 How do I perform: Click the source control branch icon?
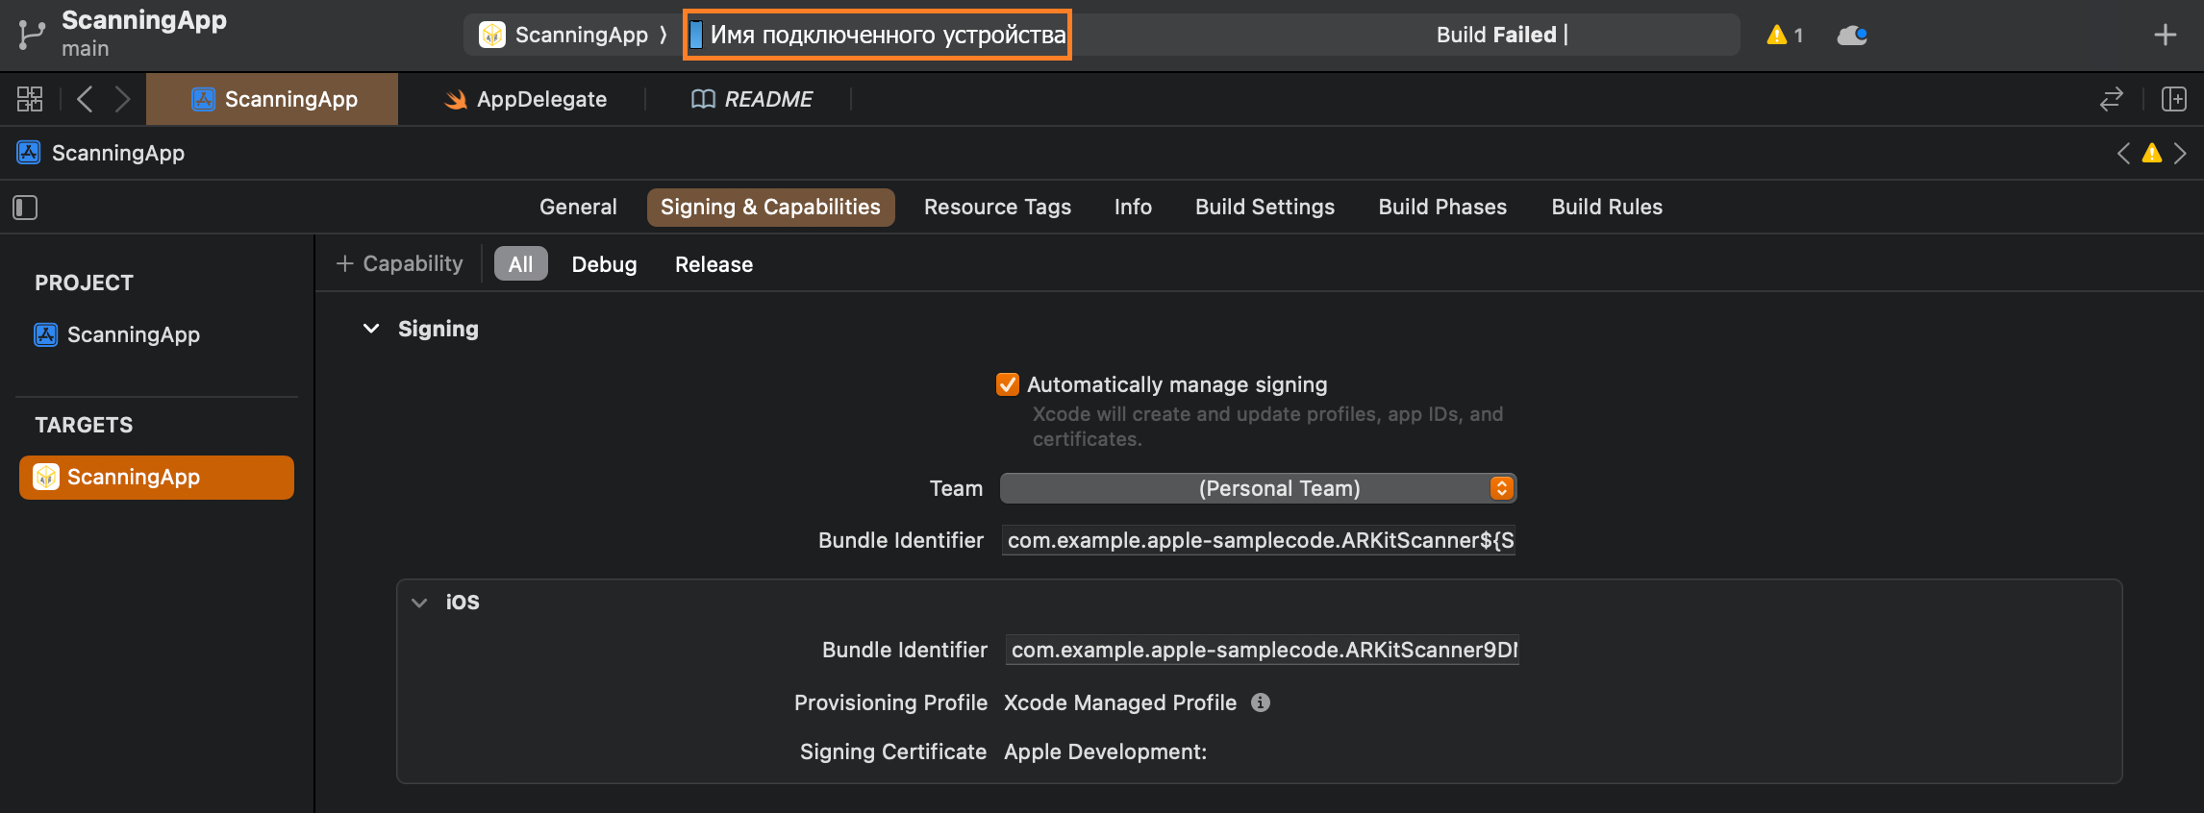(x=31, y=35)
